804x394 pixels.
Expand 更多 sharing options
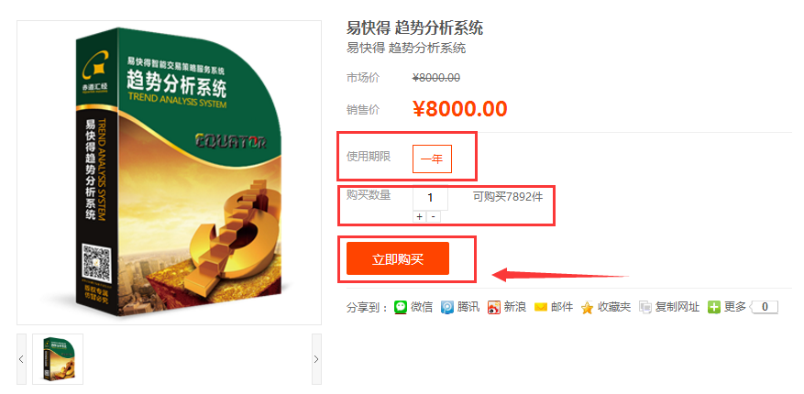734,307
